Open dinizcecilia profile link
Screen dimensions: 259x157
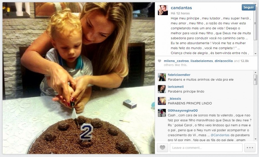(x=224, y=61)
